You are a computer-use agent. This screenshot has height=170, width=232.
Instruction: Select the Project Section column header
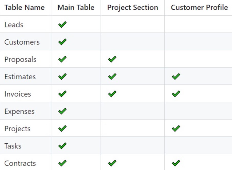(133, 8)
